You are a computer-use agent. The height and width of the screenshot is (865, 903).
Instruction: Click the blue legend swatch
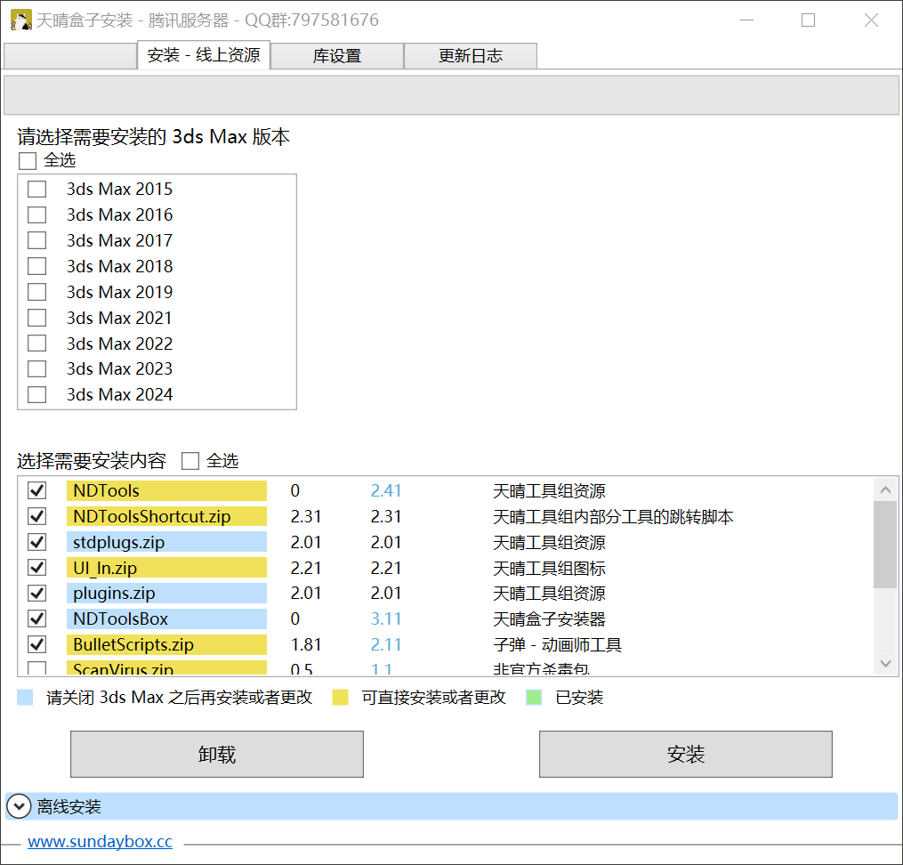tap(25, 698)
